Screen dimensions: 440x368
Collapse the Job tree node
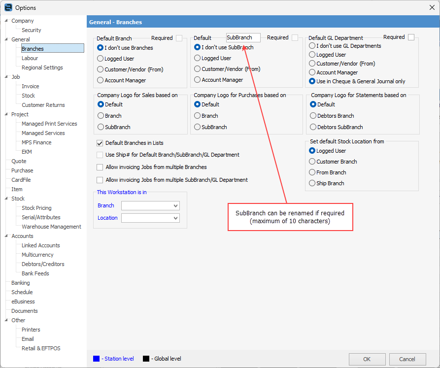click(6, 76)
